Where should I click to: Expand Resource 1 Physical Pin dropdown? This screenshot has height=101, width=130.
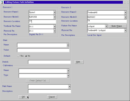(x=54, y=31)
